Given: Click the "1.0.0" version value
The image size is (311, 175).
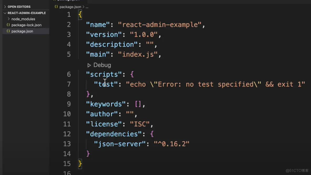Looking at the screenshot, I should [144, 34].
